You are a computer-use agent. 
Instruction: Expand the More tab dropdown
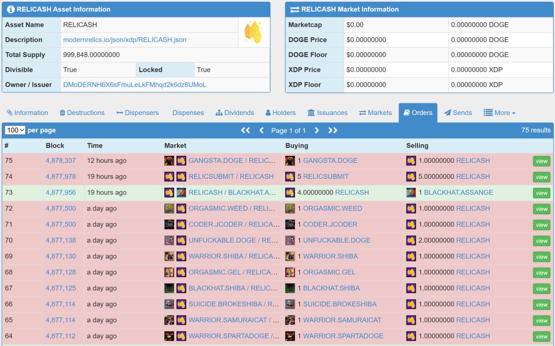click(x=499, y=113)
